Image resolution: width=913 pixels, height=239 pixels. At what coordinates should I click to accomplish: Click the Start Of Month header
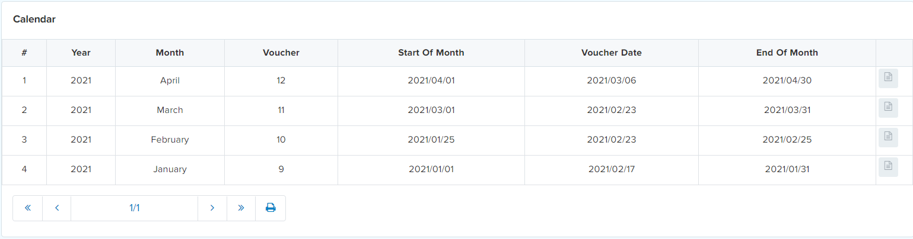coord(431,53)
